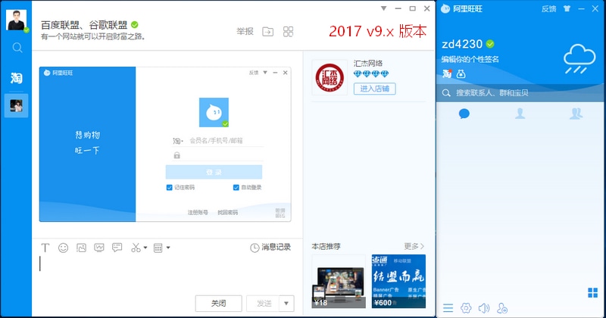The image size is (606, 318).
Task: Switch to the groups two-person tab
Action: pos(576,114)
